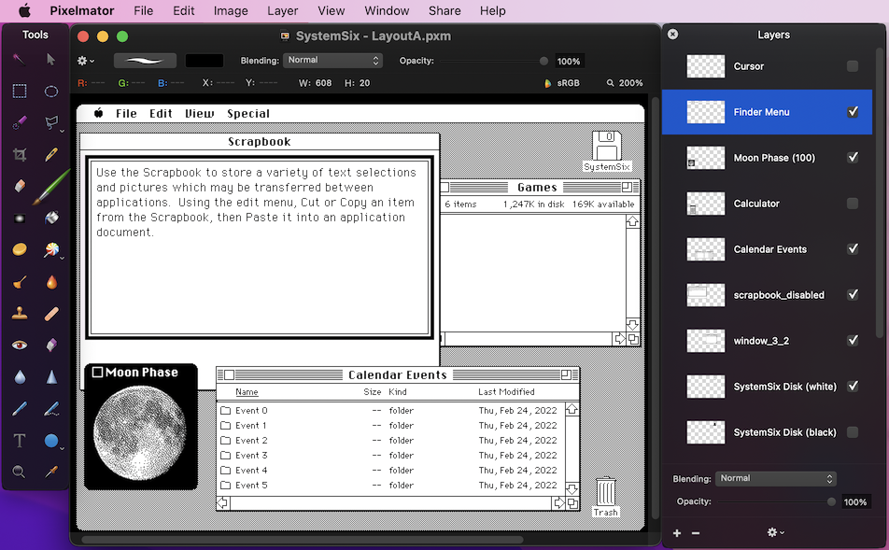Close the Layers panel

pos(672,34)
